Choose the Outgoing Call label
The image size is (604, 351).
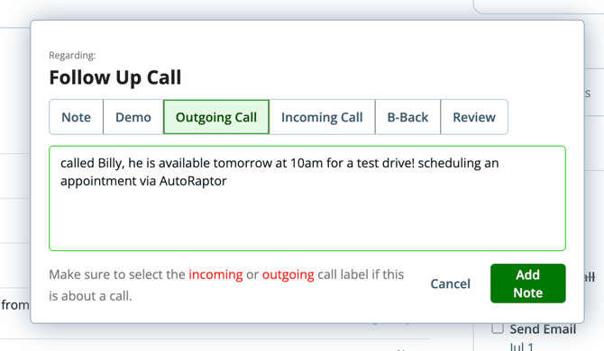click(216, 117)
